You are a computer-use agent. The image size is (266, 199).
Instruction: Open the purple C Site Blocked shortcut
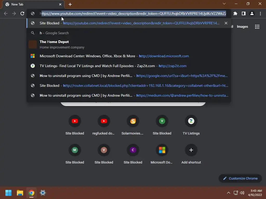coord(133,154)
